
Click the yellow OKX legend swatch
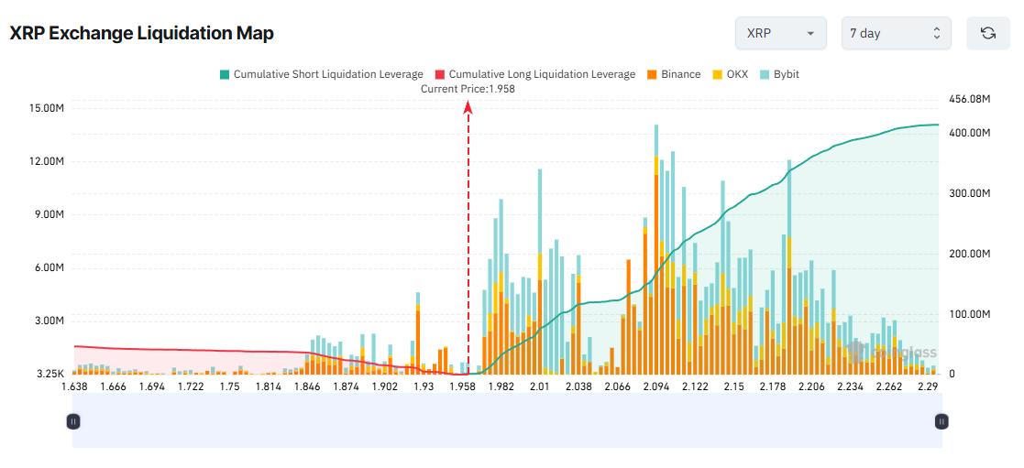click(718, 74)
